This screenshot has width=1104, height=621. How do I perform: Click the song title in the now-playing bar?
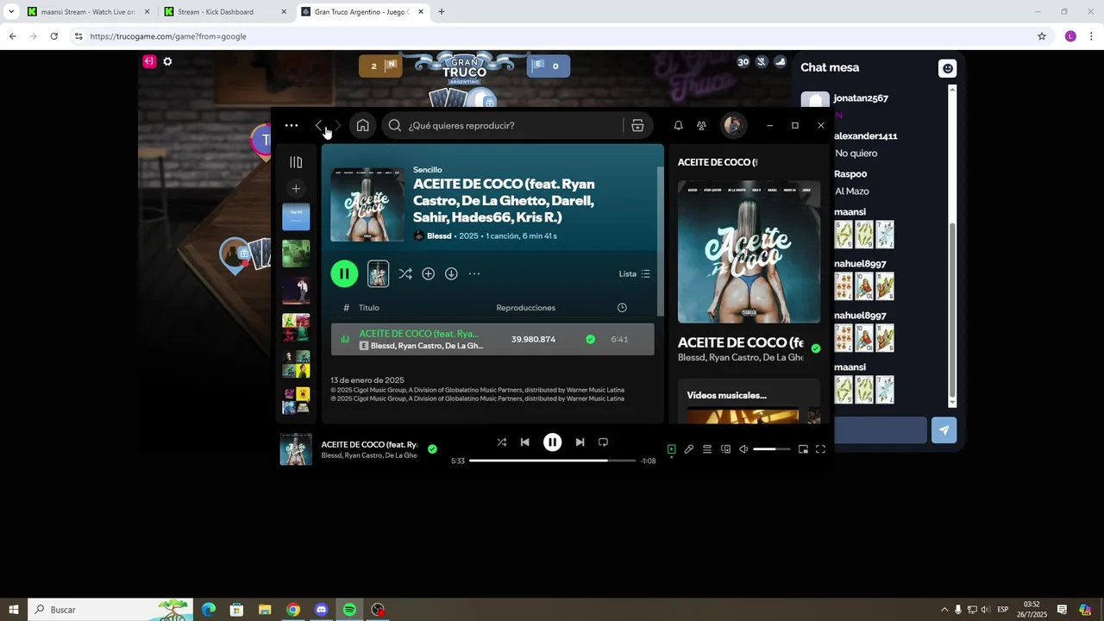(x=369, y=445)
